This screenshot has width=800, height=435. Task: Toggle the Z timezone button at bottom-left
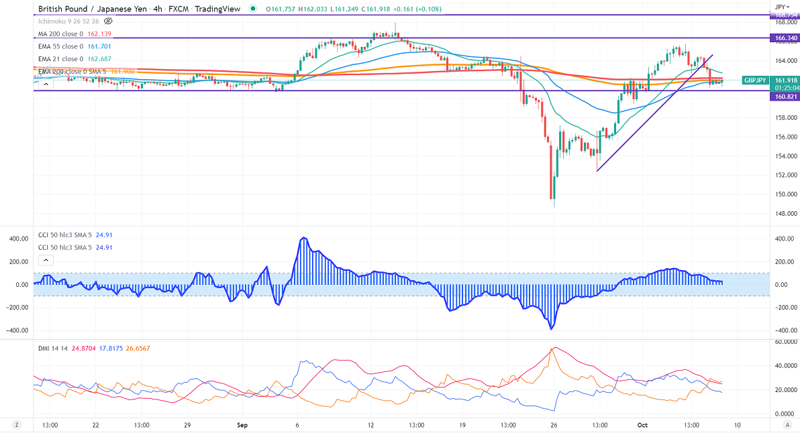click(x=17, y=425)
